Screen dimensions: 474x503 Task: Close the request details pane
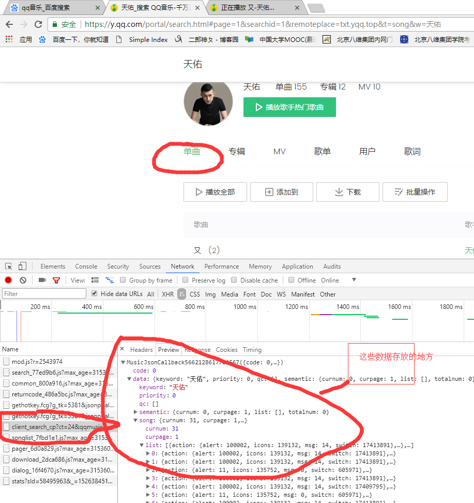click(x=122, y=349)
